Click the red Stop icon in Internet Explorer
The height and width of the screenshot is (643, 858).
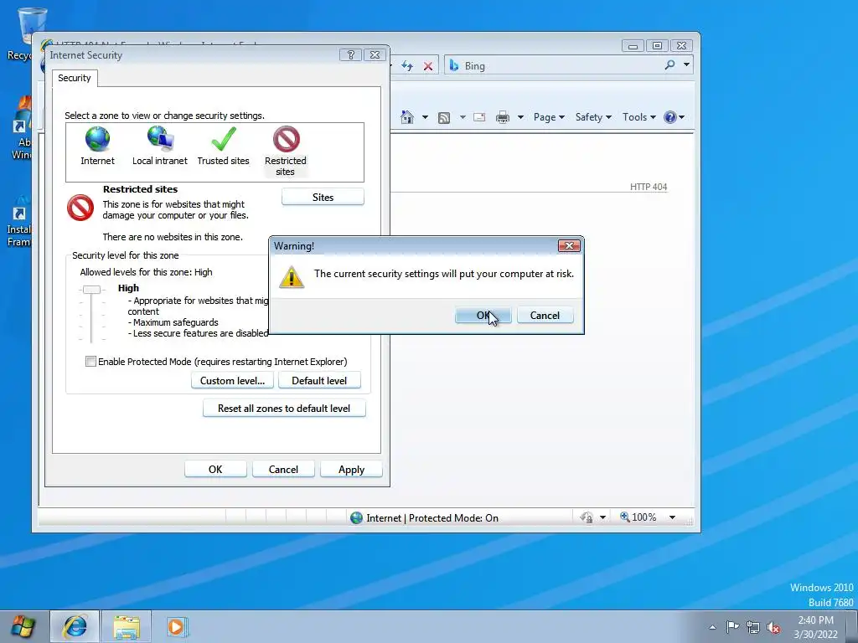428,66
